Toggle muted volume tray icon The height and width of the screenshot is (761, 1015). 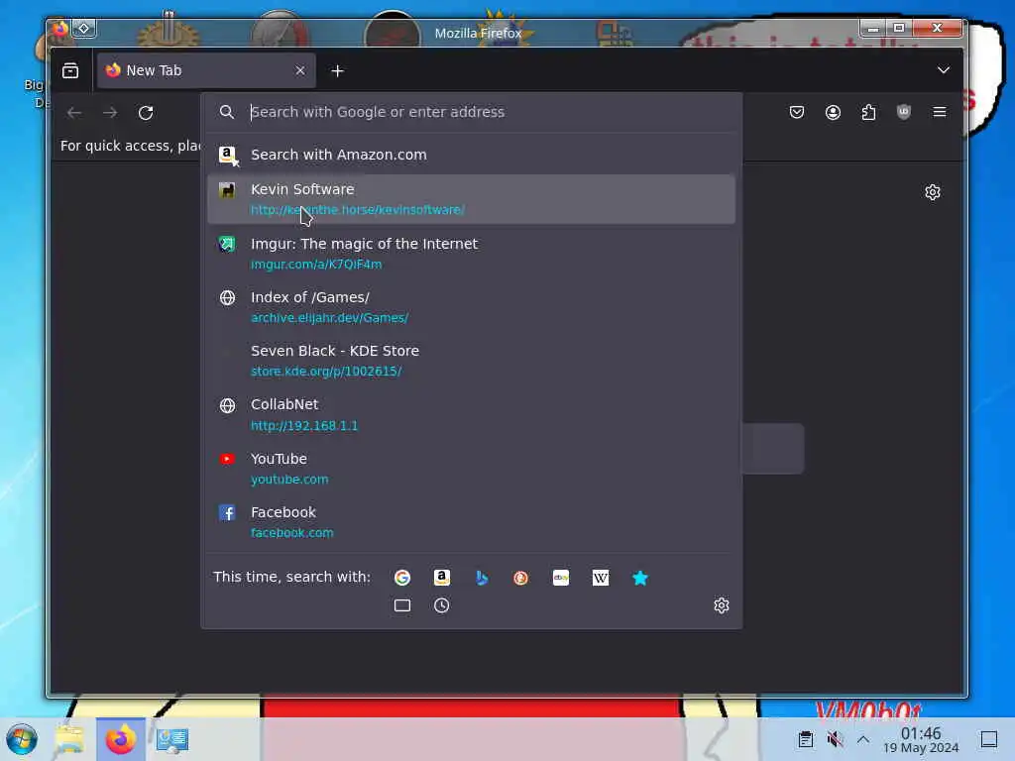(835, 739)
